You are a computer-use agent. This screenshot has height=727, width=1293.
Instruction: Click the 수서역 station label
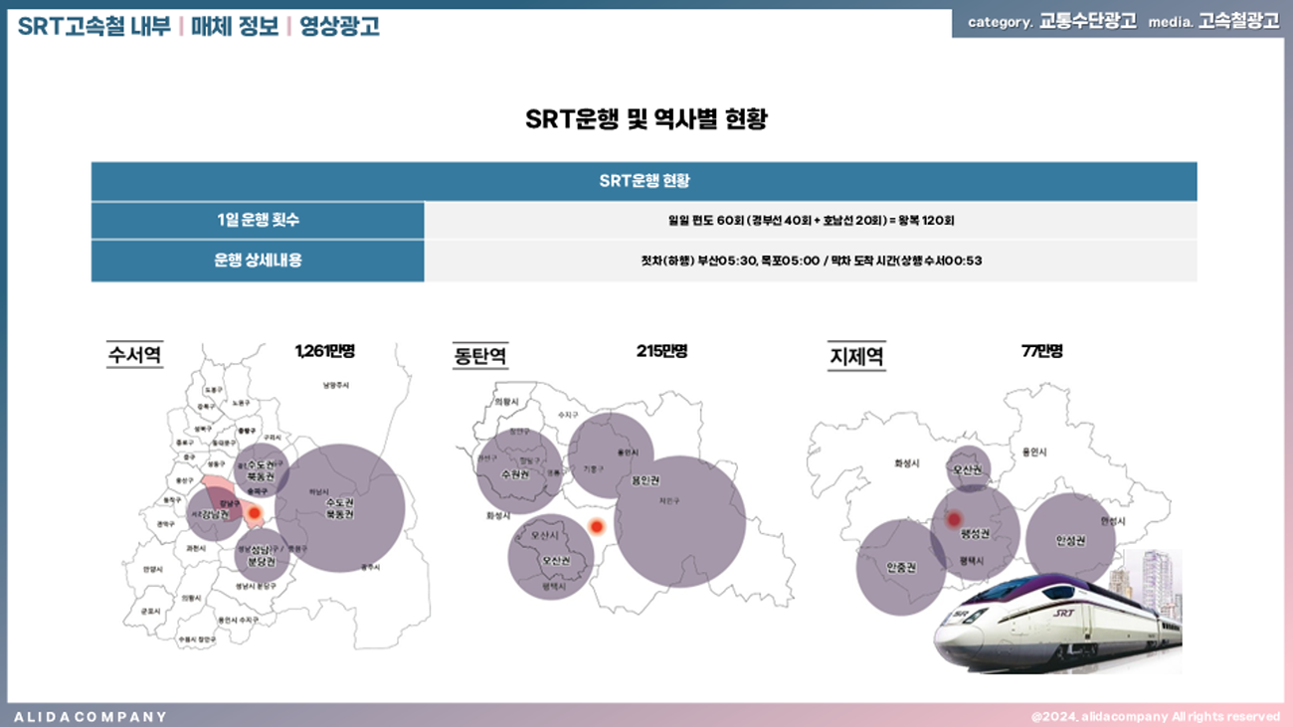click(134, 355)
